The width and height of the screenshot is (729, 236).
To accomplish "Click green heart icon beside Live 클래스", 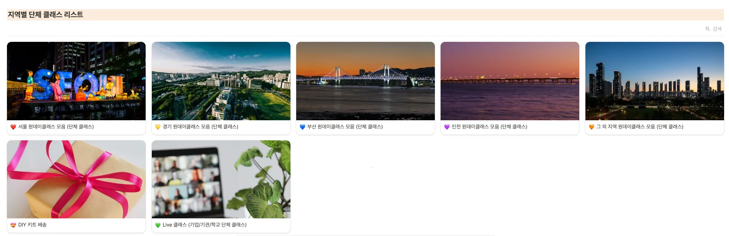I will (x=158, y=225).
